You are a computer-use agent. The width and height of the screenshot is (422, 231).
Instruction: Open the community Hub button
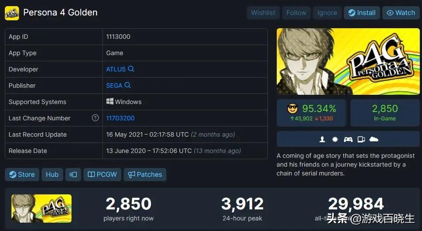point(52,175)
